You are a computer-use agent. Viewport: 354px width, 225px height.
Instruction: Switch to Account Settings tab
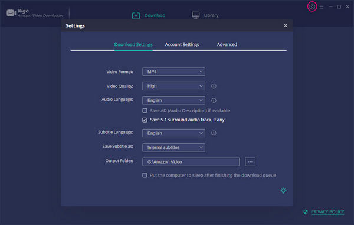coord(182,44)
